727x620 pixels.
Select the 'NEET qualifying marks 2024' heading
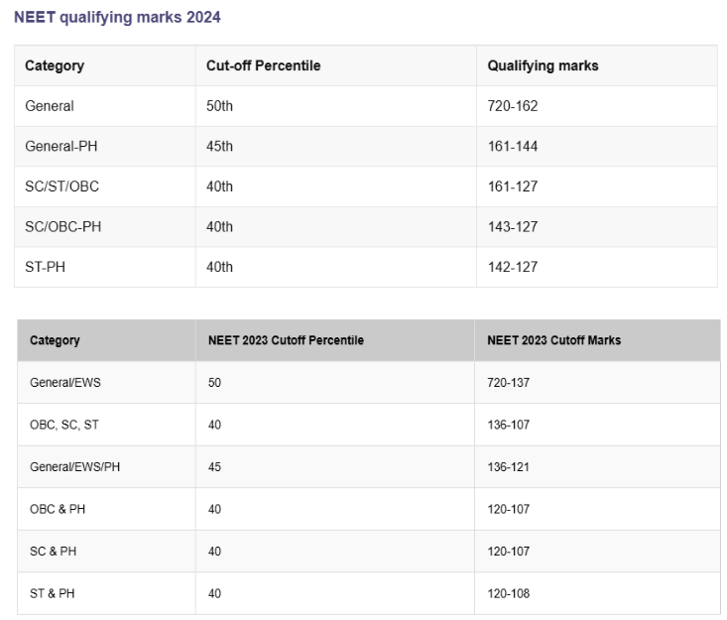click(x=117, y=17)
